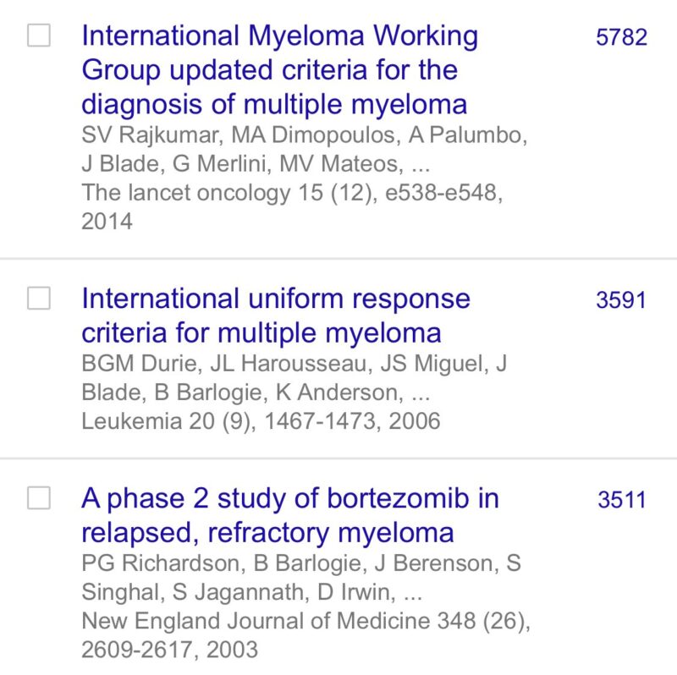Image resolution: width=677 pixels, height=675 pixels.
Task: Click The lancet oncology journal text
Action: (x=184, y=193)
